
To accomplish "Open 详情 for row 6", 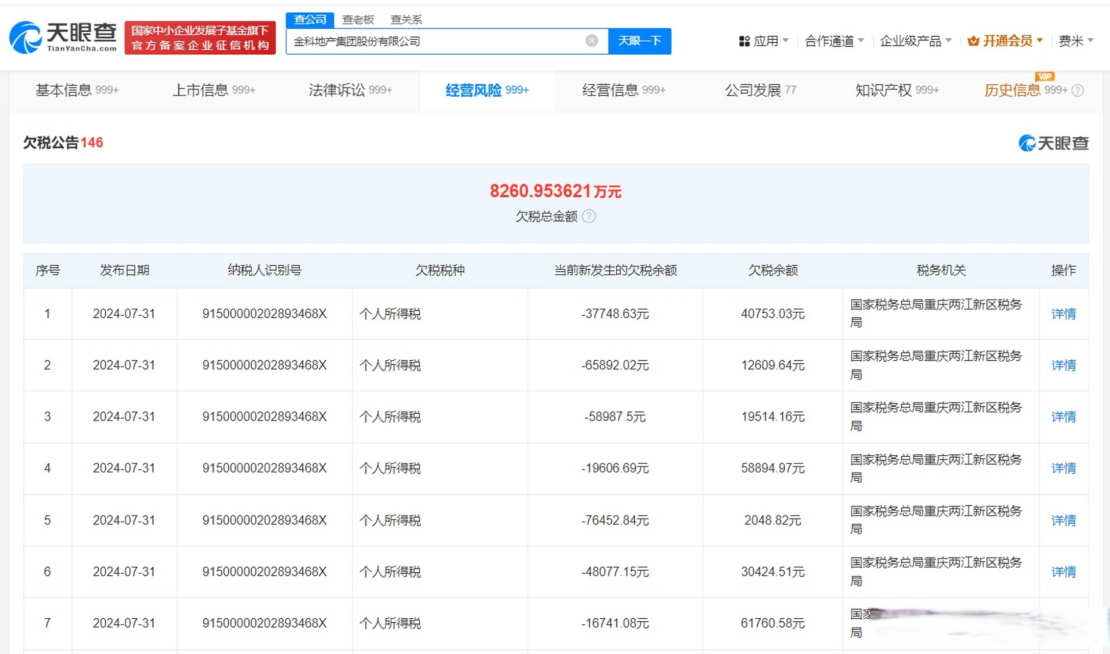I will point(1064,572).
